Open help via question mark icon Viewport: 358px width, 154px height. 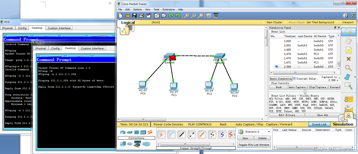[x=352, y=15]
